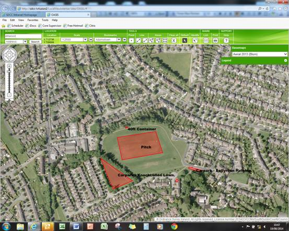Click go button beside Scale dropdown
289x231 pixels.
pyautogui.click(x=91, y=40)
